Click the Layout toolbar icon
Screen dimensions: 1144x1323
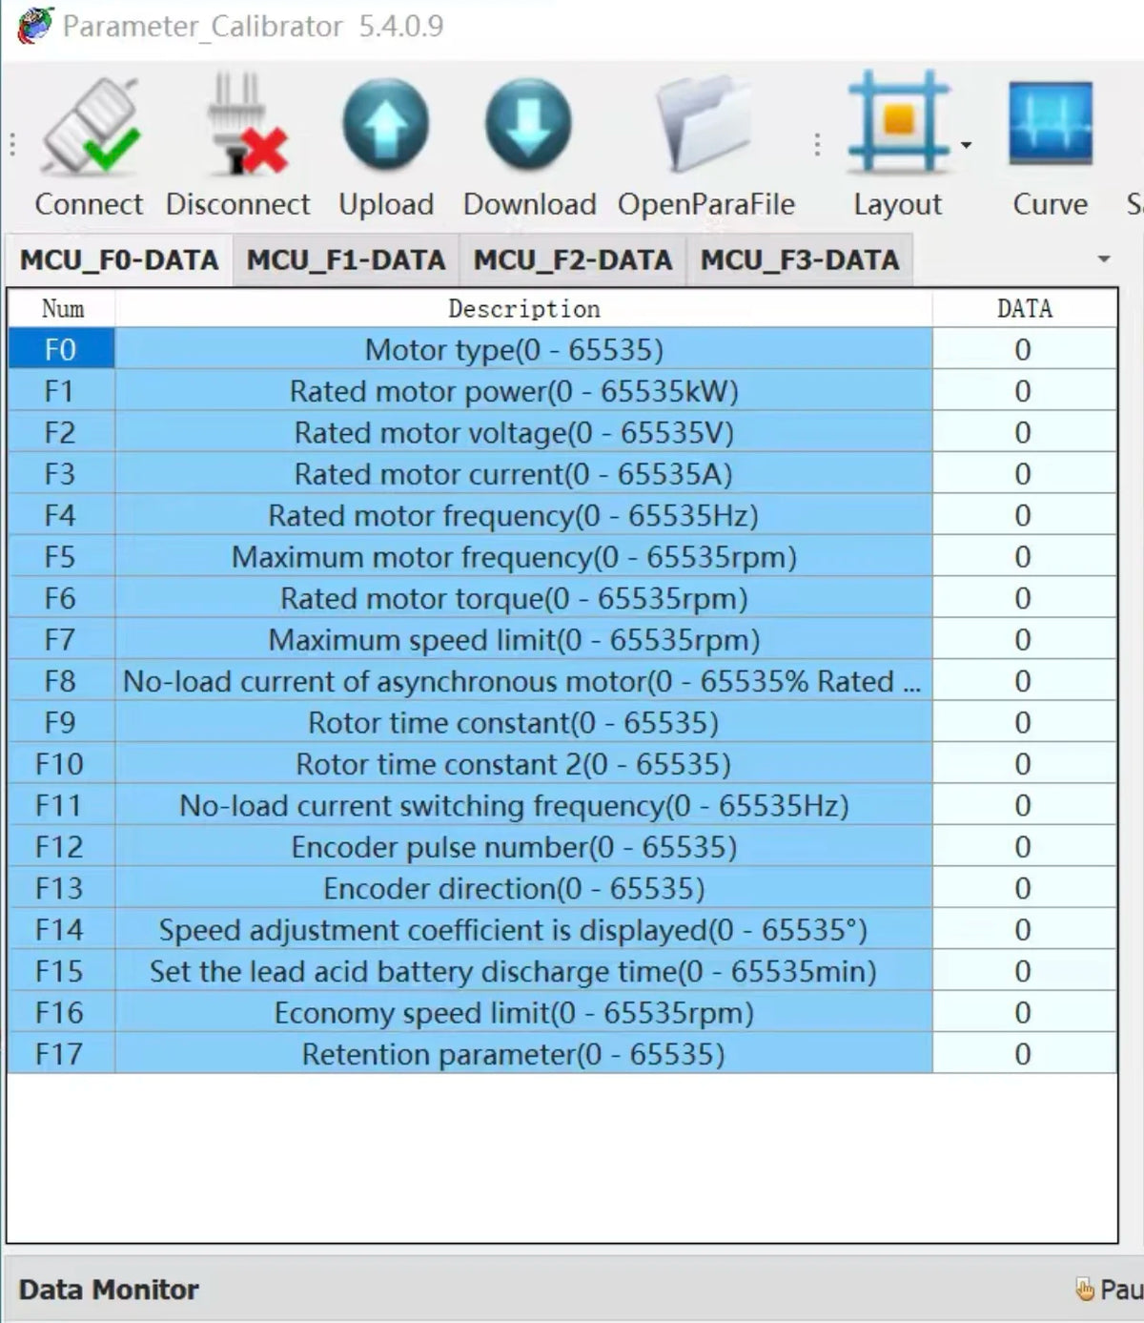click(x=898, y=122)
